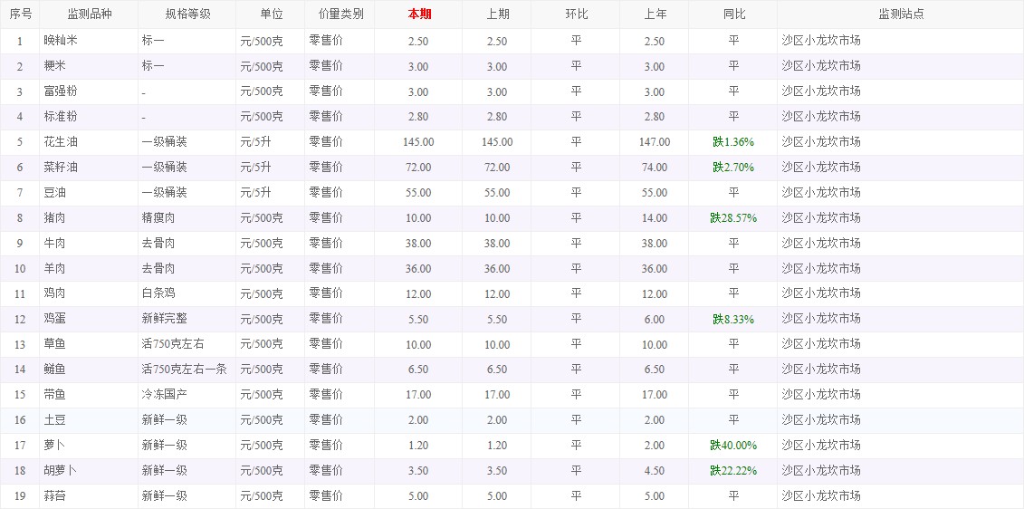Click 元/5升 unit cell for 花生油
1024x509 pixels.
tap(271, 142)
